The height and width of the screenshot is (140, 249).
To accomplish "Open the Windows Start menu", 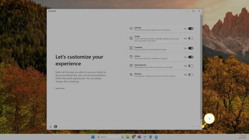I will (x=93, y=137).
